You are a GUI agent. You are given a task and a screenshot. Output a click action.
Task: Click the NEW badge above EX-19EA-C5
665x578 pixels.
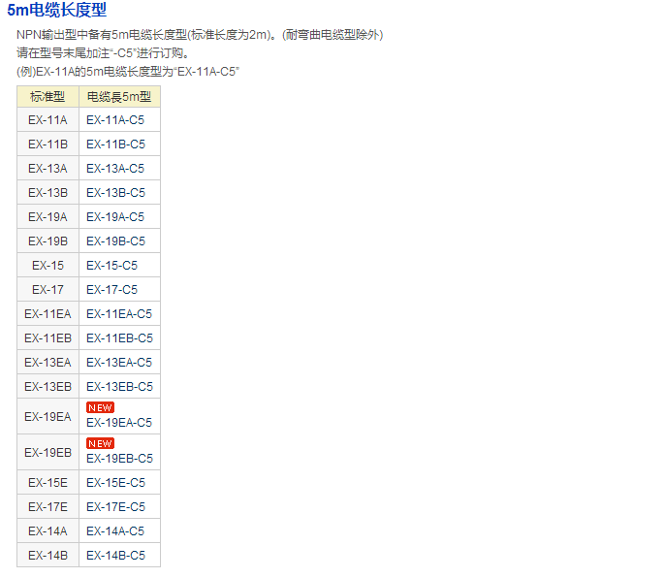[100, 408]
